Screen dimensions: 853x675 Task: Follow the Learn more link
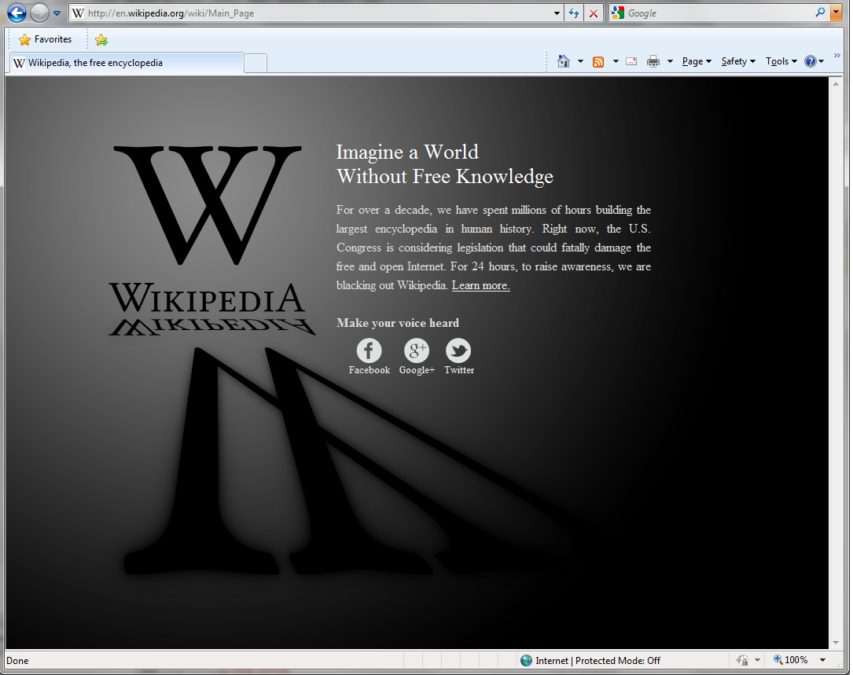pyautogui.click(x=480, y=285)
